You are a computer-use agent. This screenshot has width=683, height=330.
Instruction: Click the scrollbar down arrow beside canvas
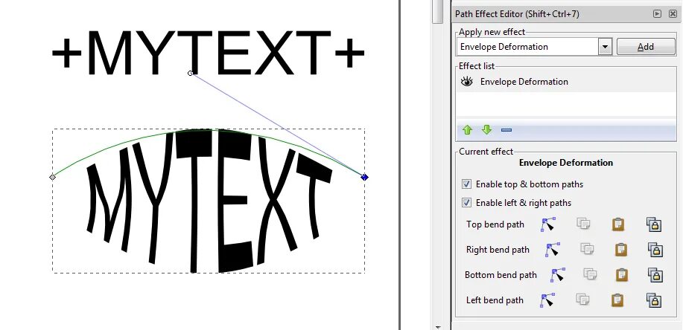click(438, 326)
